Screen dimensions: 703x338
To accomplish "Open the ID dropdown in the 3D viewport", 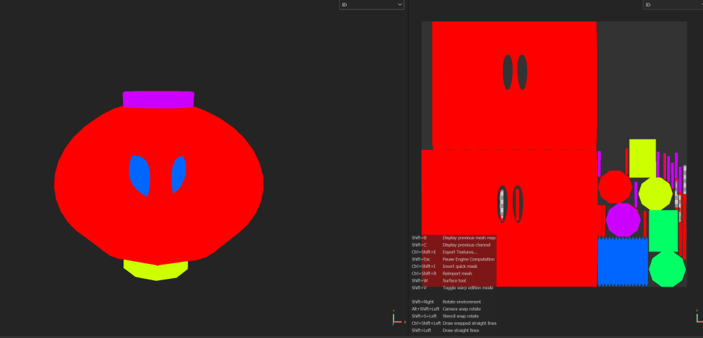I will pos(371,5).
